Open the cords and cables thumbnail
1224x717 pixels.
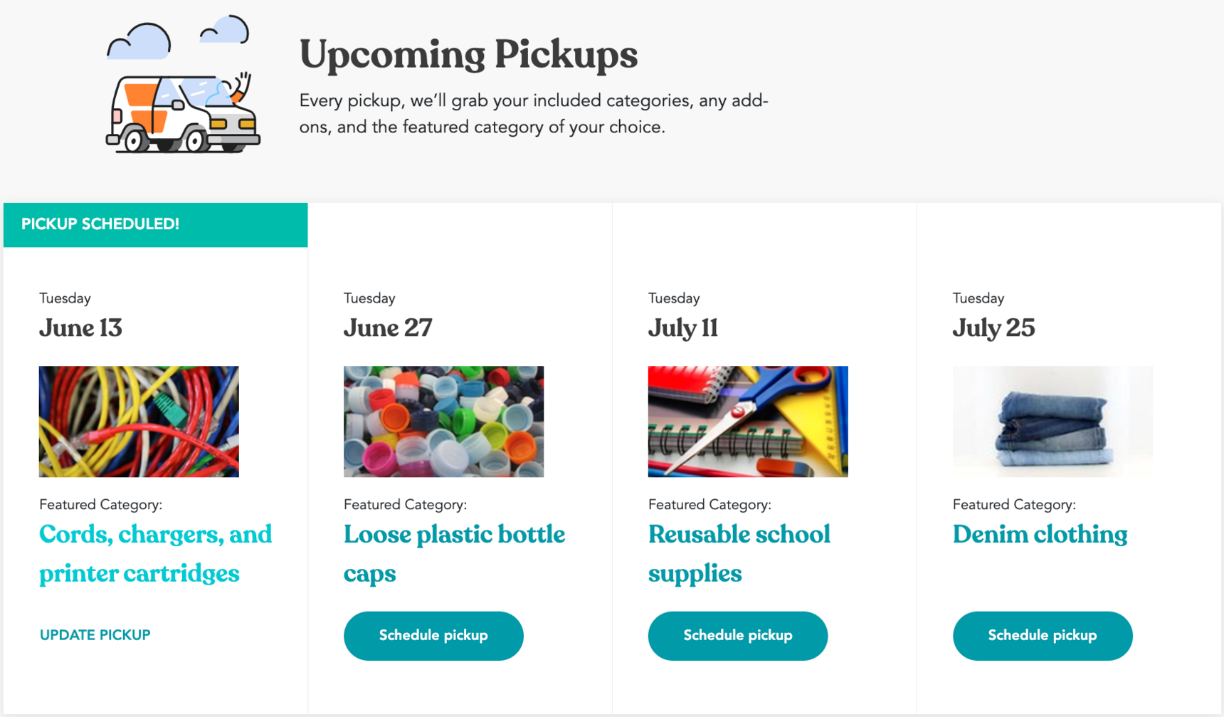[x=139, y=422]
